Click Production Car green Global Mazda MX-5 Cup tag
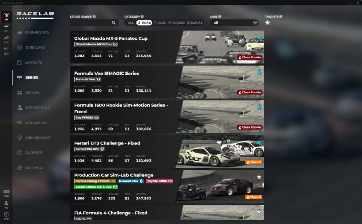The height and width of the screenshot is (224, 362). click(96, 187)
